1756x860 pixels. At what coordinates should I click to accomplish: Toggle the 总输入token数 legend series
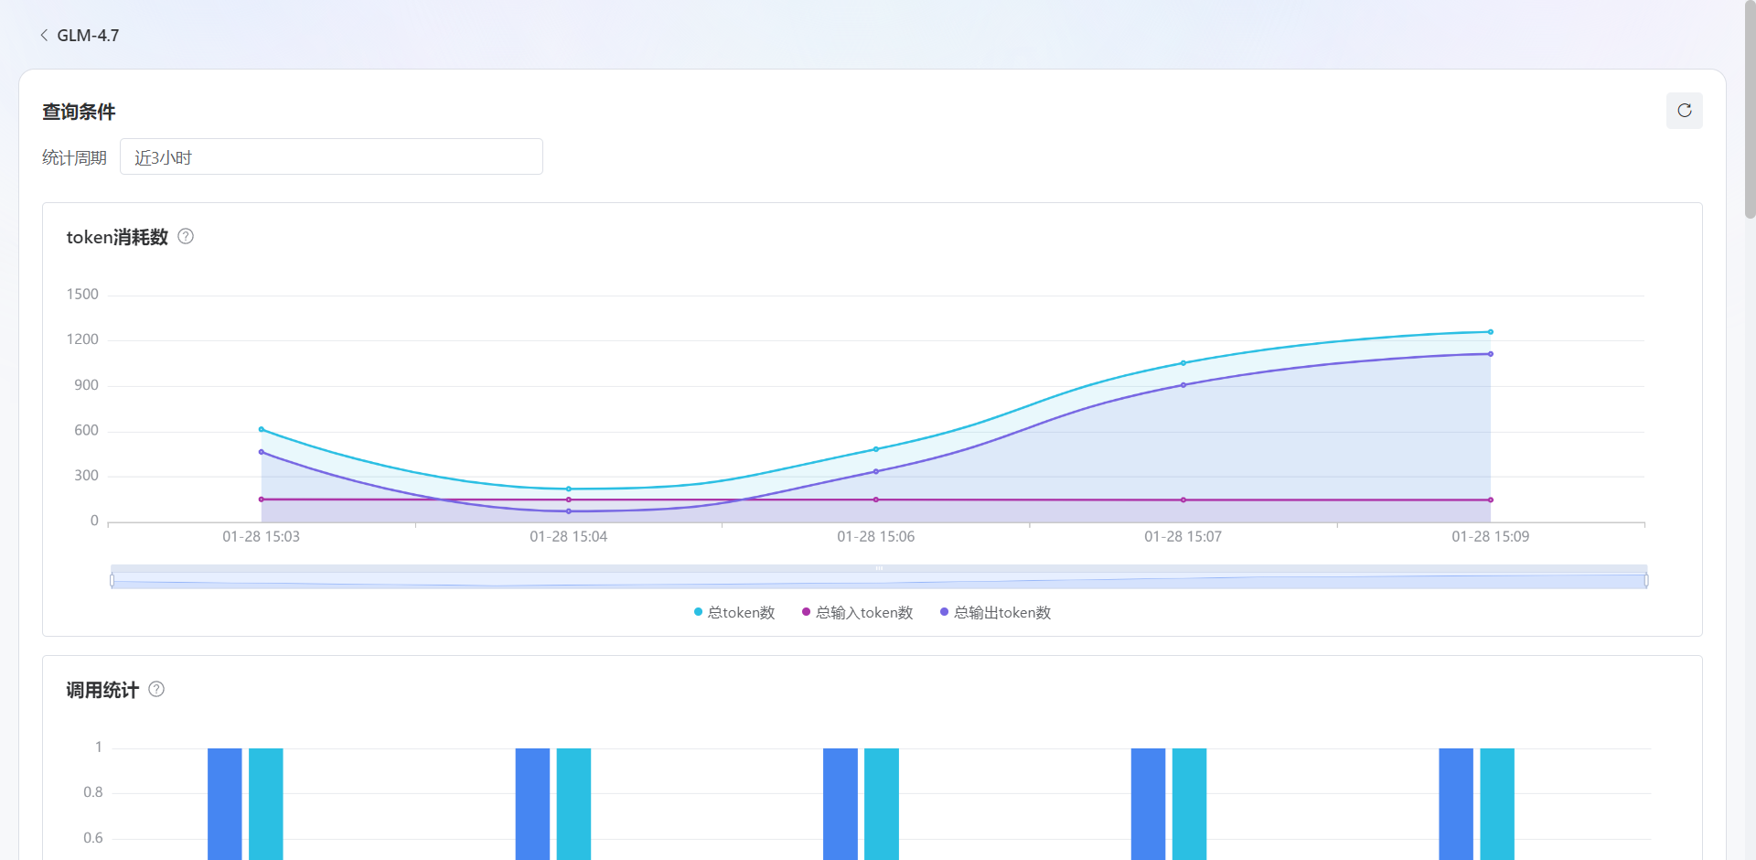[x=857, y=613]
